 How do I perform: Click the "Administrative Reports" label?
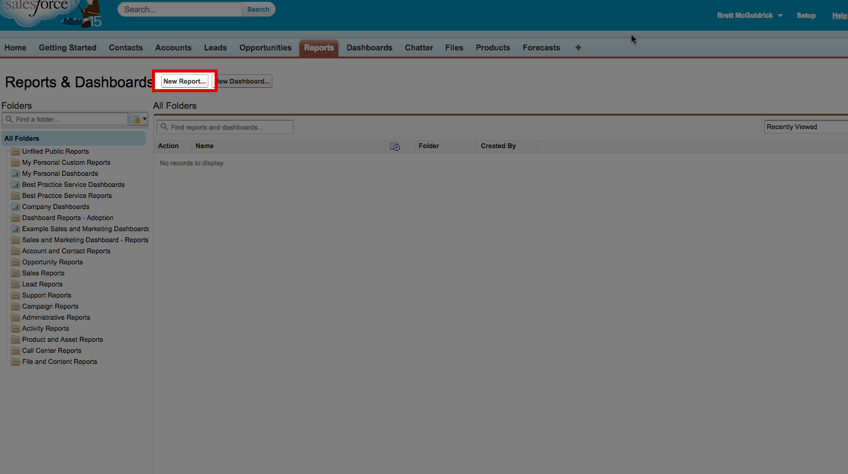point(56,317)
